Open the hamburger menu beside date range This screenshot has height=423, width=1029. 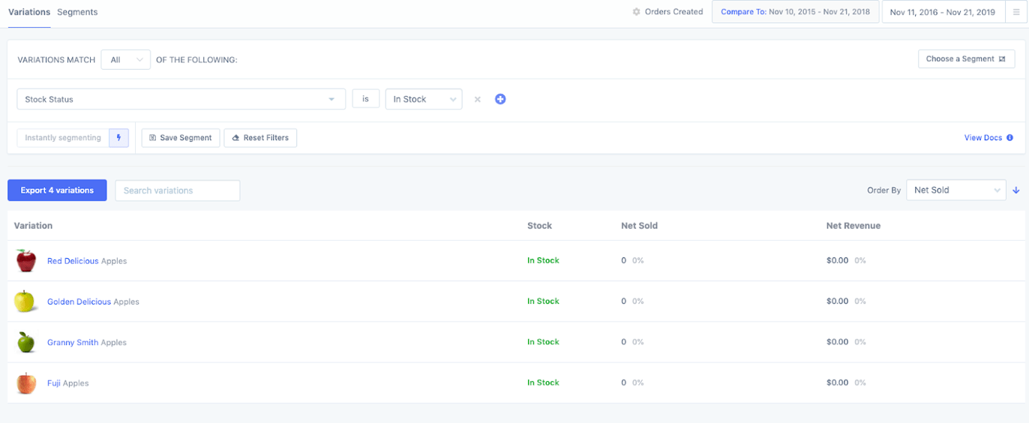click(x=1015, y=12)
